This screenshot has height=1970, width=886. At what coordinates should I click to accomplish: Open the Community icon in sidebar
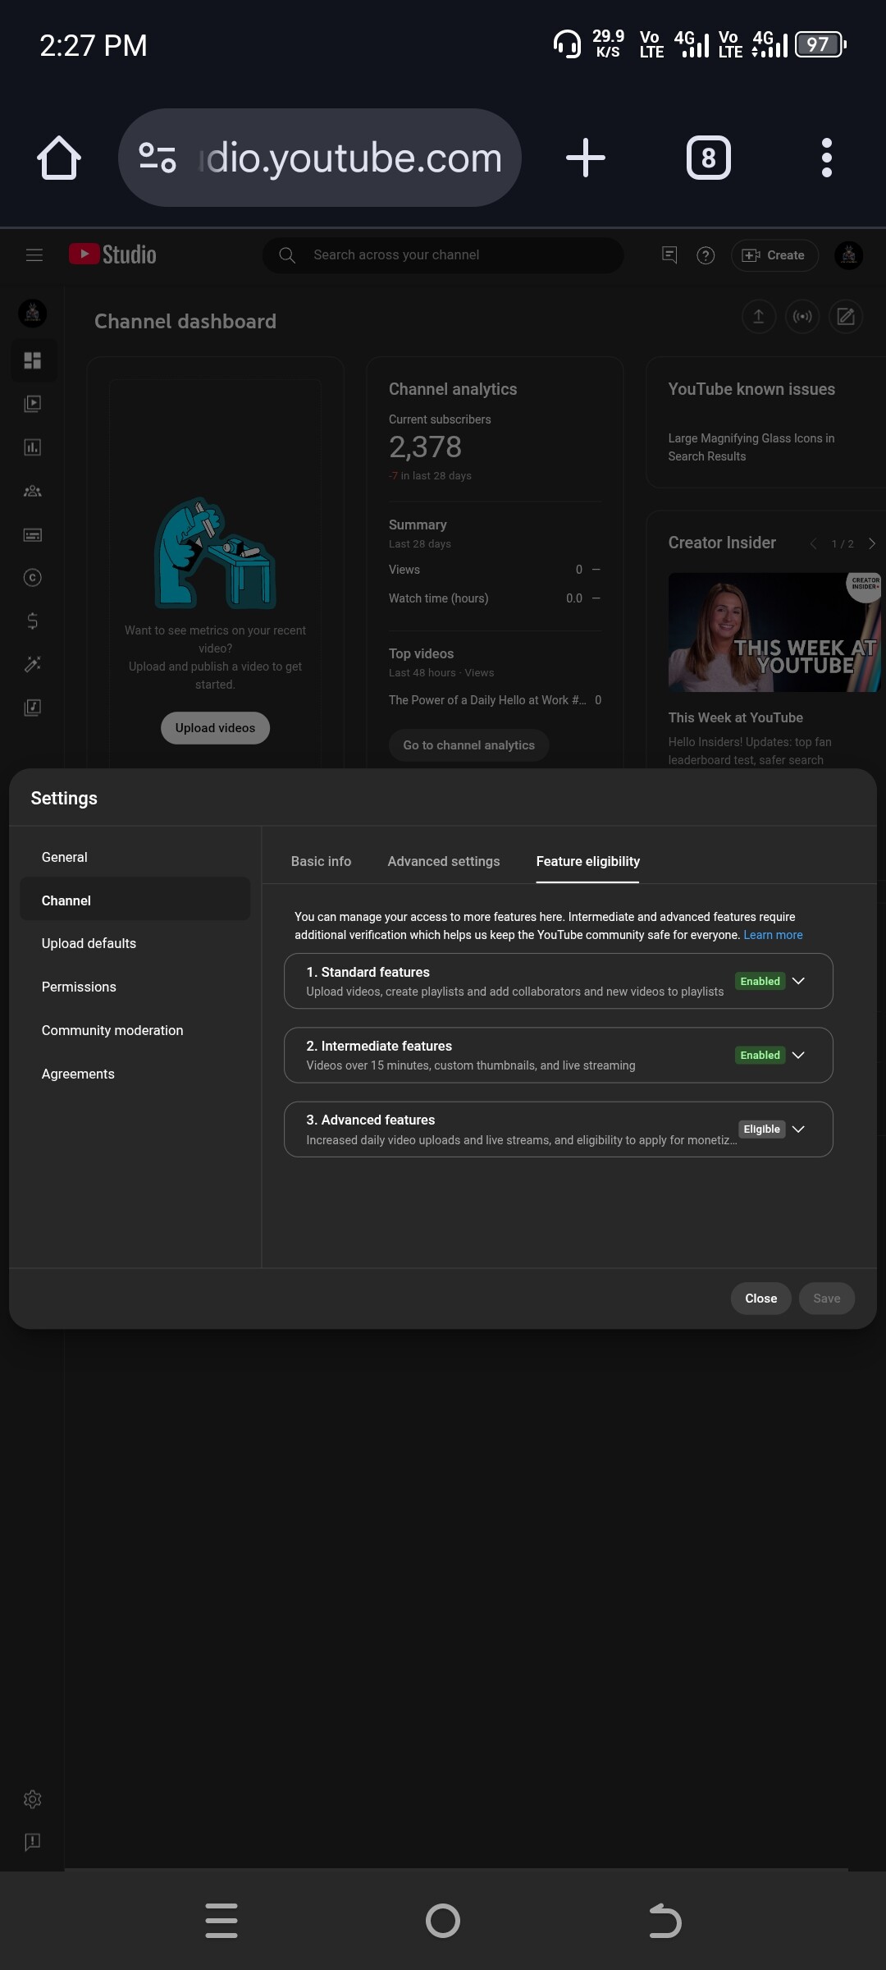point(33,491)
